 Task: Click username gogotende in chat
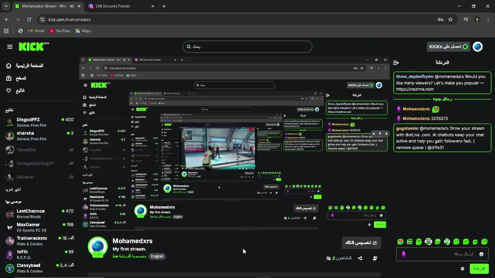coord(407,128)
